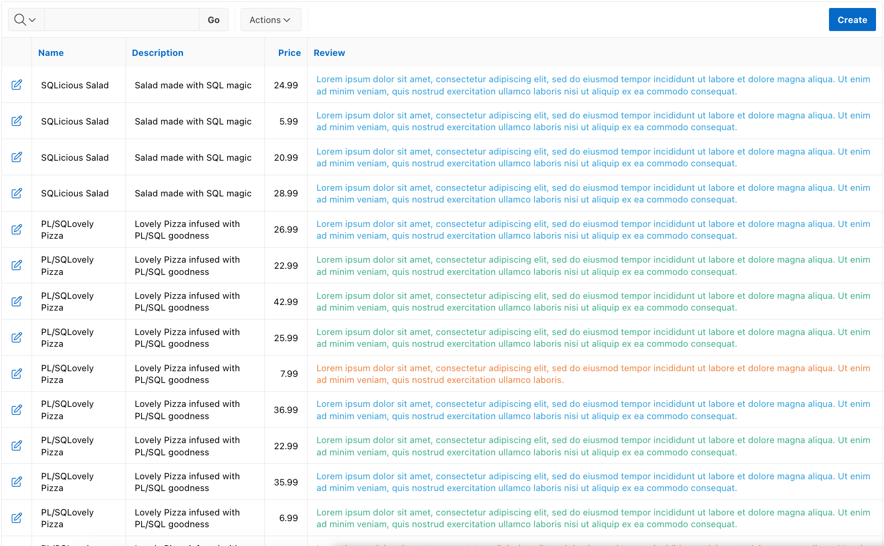Edit the PL/SQLovely Pizza priced 35.99
This screenshot has height=546, width=884.
[17, 481]
